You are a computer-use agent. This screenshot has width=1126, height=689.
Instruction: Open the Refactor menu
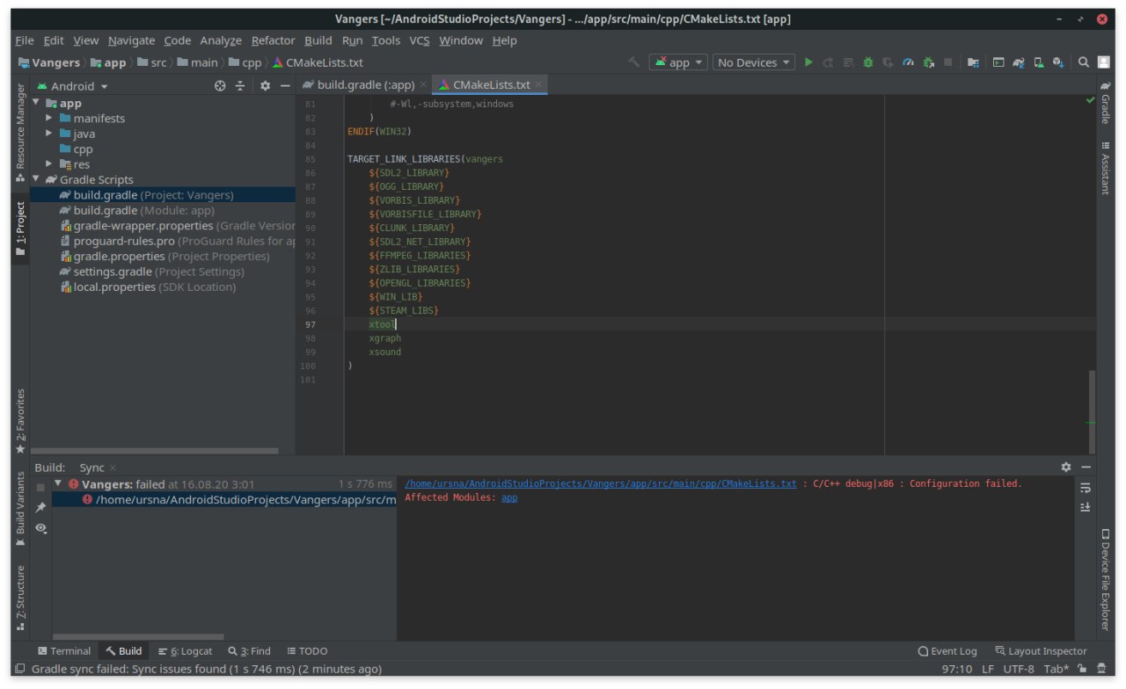[x=273, y=40]
